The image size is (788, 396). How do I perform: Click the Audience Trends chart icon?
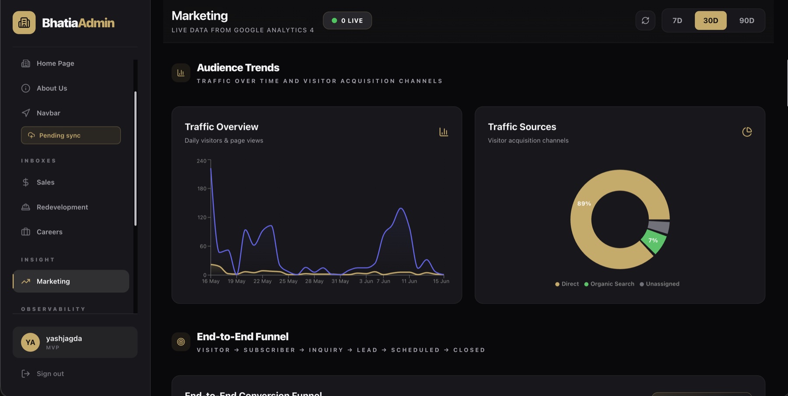(x=181, y=73)
